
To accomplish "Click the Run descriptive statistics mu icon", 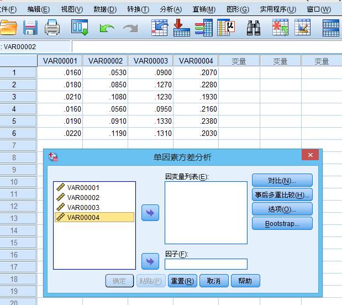I will [x=226, y=28].
